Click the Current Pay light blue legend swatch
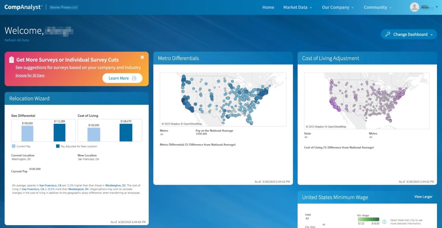 tap(14, 146)
